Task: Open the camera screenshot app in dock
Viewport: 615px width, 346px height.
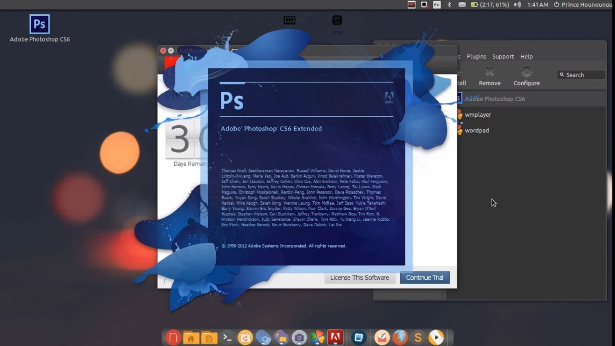Action: click(299, 338)
